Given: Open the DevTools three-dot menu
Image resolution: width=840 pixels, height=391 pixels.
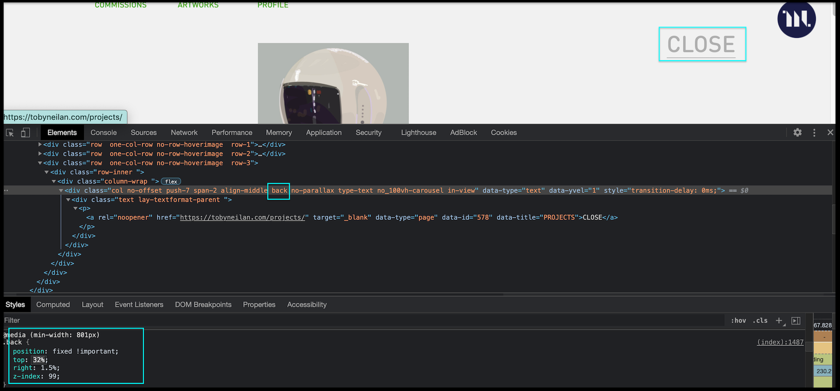Looking at the screenshot, I should pos(814,133).
